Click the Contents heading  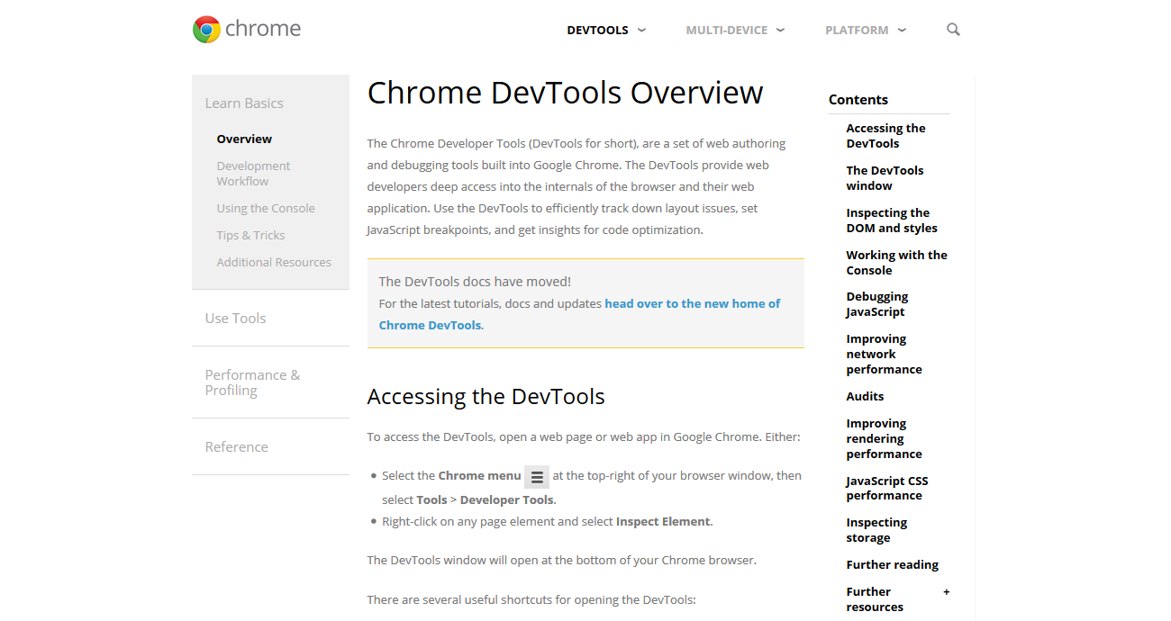[858, 100]
